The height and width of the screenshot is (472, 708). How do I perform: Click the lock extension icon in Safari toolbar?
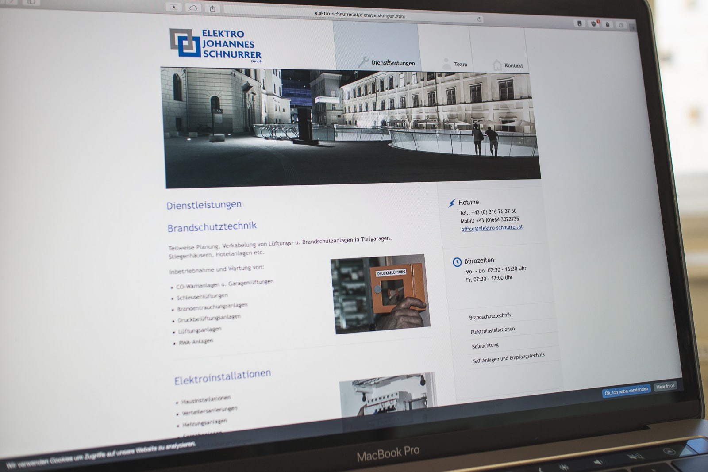[x=608, y=24]
